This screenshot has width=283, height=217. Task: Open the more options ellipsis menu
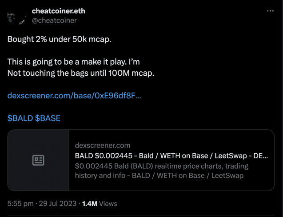[270, 11]
